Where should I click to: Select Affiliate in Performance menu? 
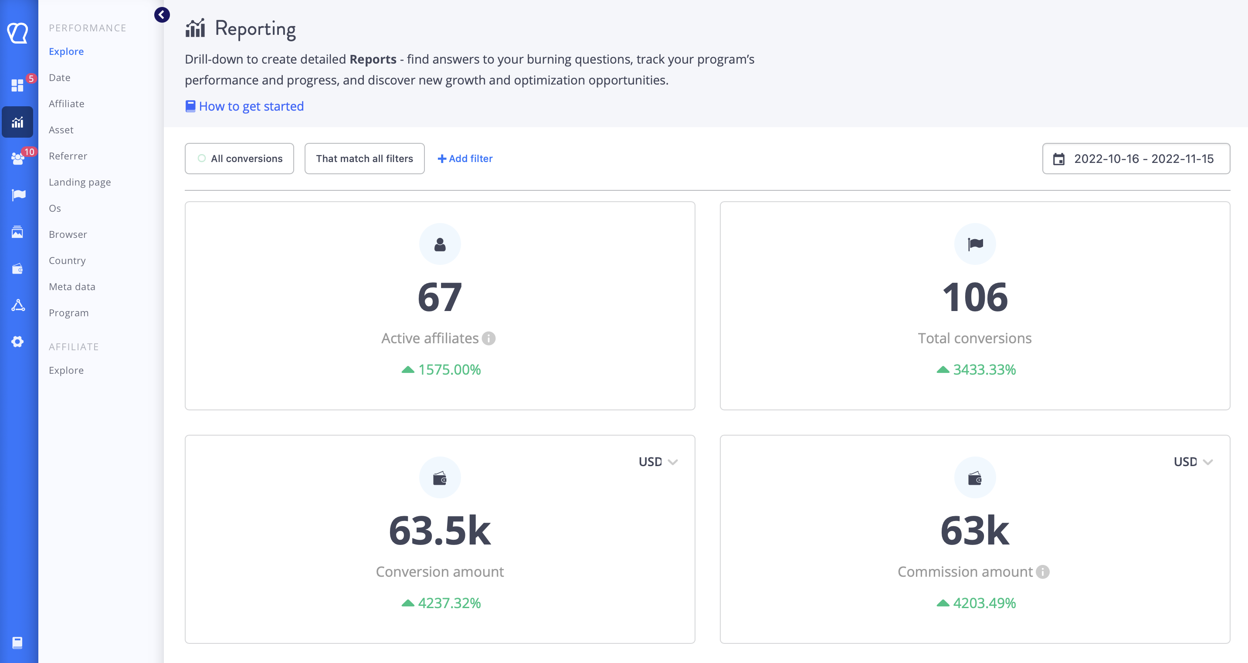[x=66, y=104]
